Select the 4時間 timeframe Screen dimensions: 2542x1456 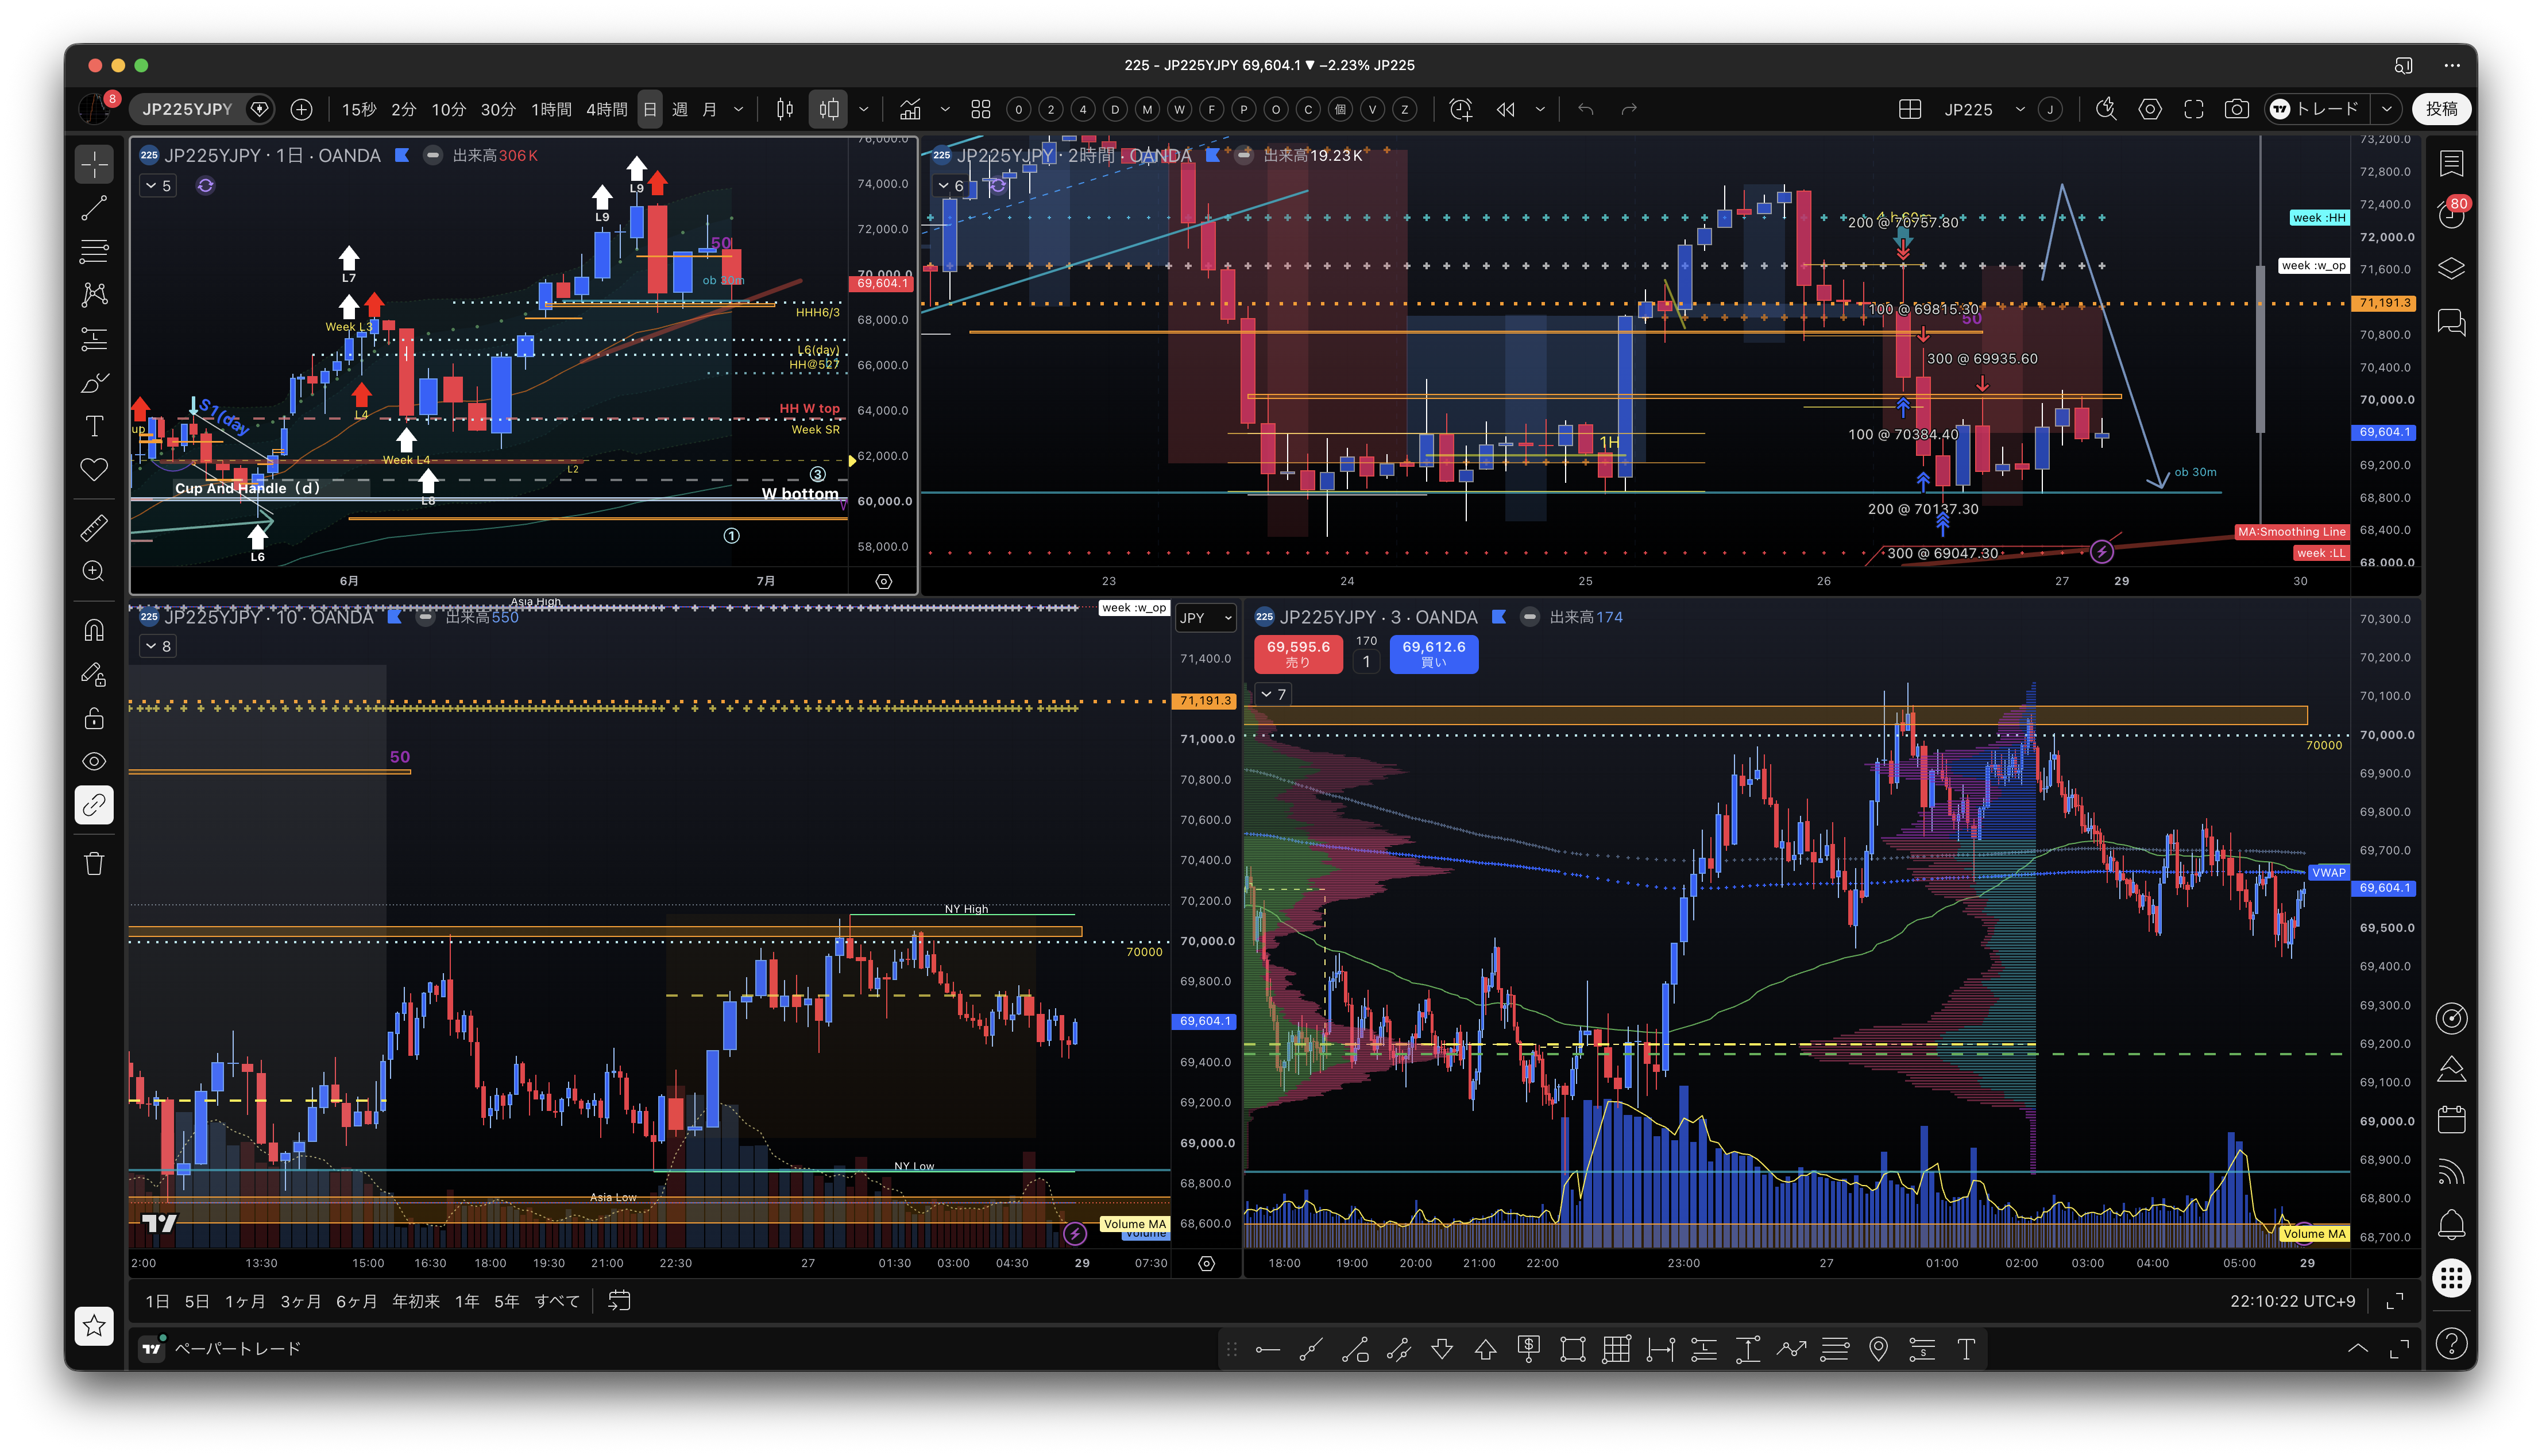[x=606, y=109]
